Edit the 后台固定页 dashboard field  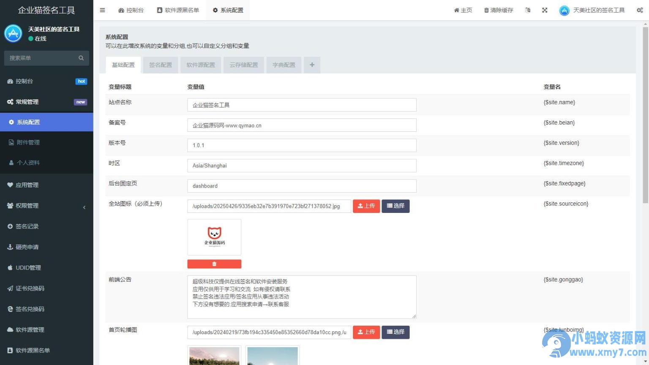pos(302,186)
